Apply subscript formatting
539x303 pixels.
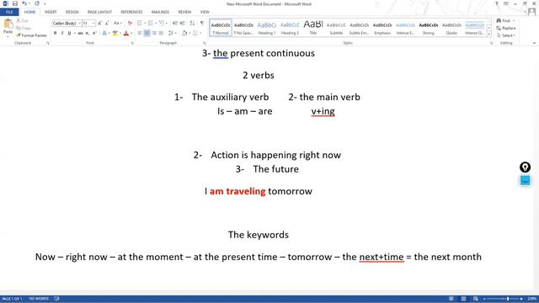tap(88, 33)
